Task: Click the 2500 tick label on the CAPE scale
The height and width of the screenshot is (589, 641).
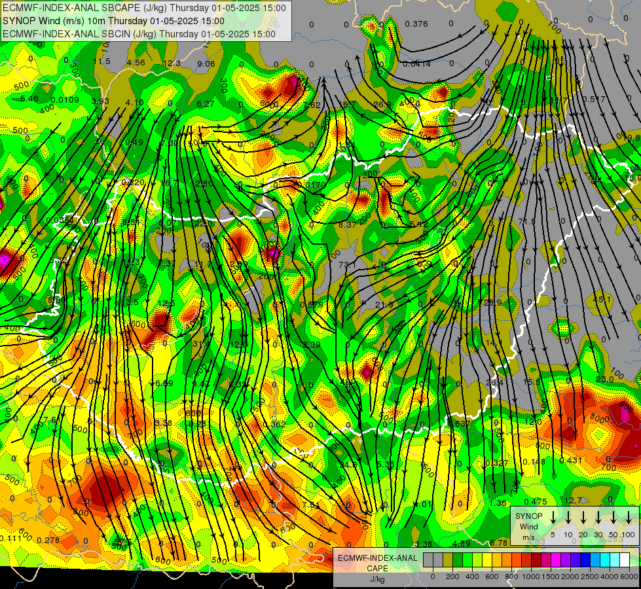Action: pos(590,577)
